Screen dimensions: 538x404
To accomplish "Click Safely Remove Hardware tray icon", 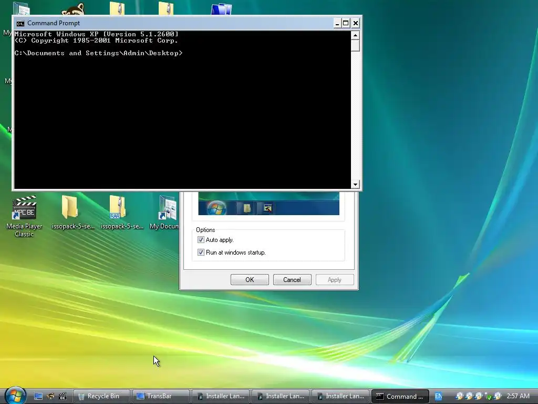I will tap(488, 397).
